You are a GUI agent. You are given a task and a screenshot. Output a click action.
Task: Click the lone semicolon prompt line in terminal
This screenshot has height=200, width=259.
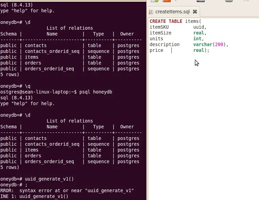point(14,185)
